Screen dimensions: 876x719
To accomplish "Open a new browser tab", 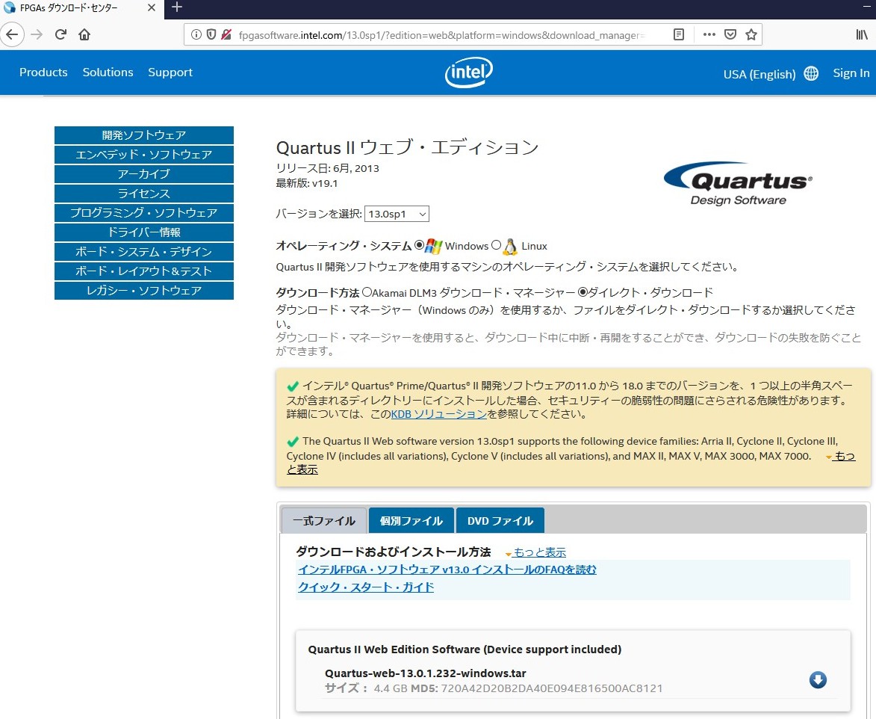I will pos(177,7).
